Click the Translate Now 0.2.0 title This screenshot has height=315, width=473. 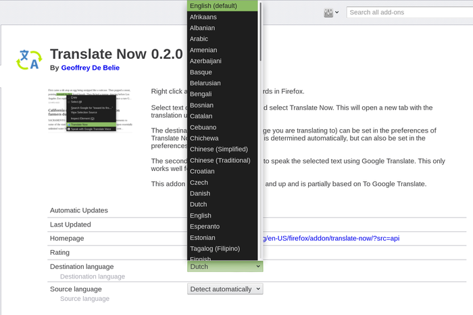pos(116,54)
